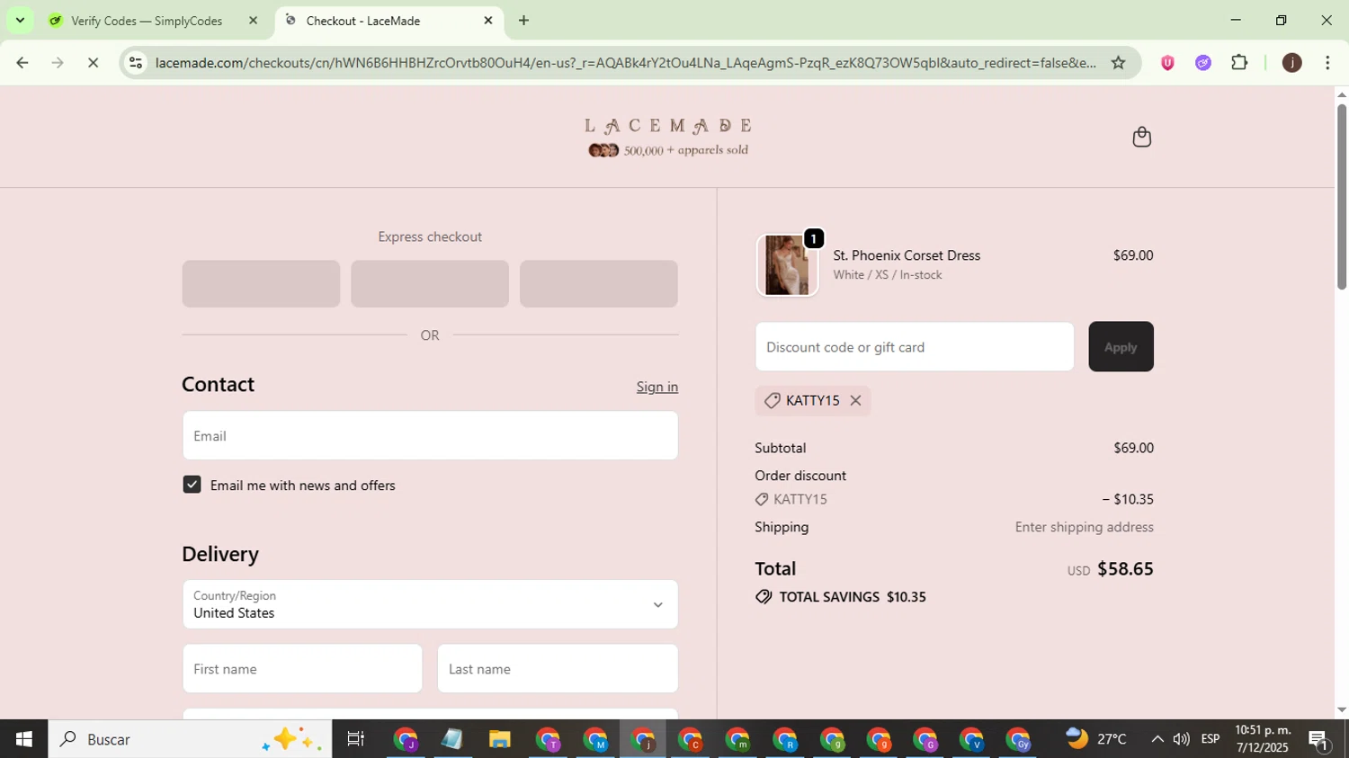Show hidden system tray icons
Image resolution: width=1349 pixels, height=758 pixels.
1157,739
